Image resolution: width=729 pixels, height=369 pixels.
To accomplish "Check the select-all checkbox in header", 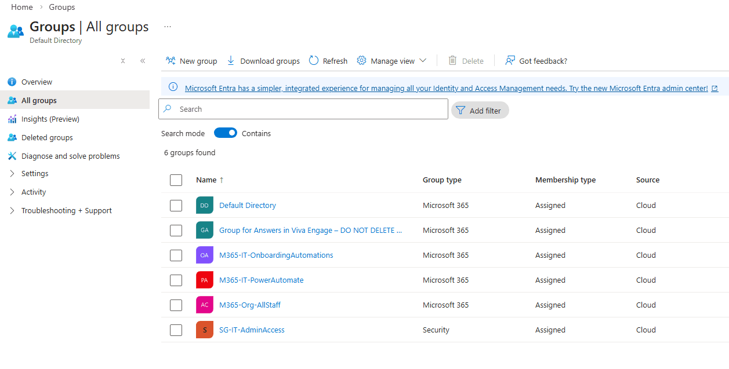I will [176, 180].
